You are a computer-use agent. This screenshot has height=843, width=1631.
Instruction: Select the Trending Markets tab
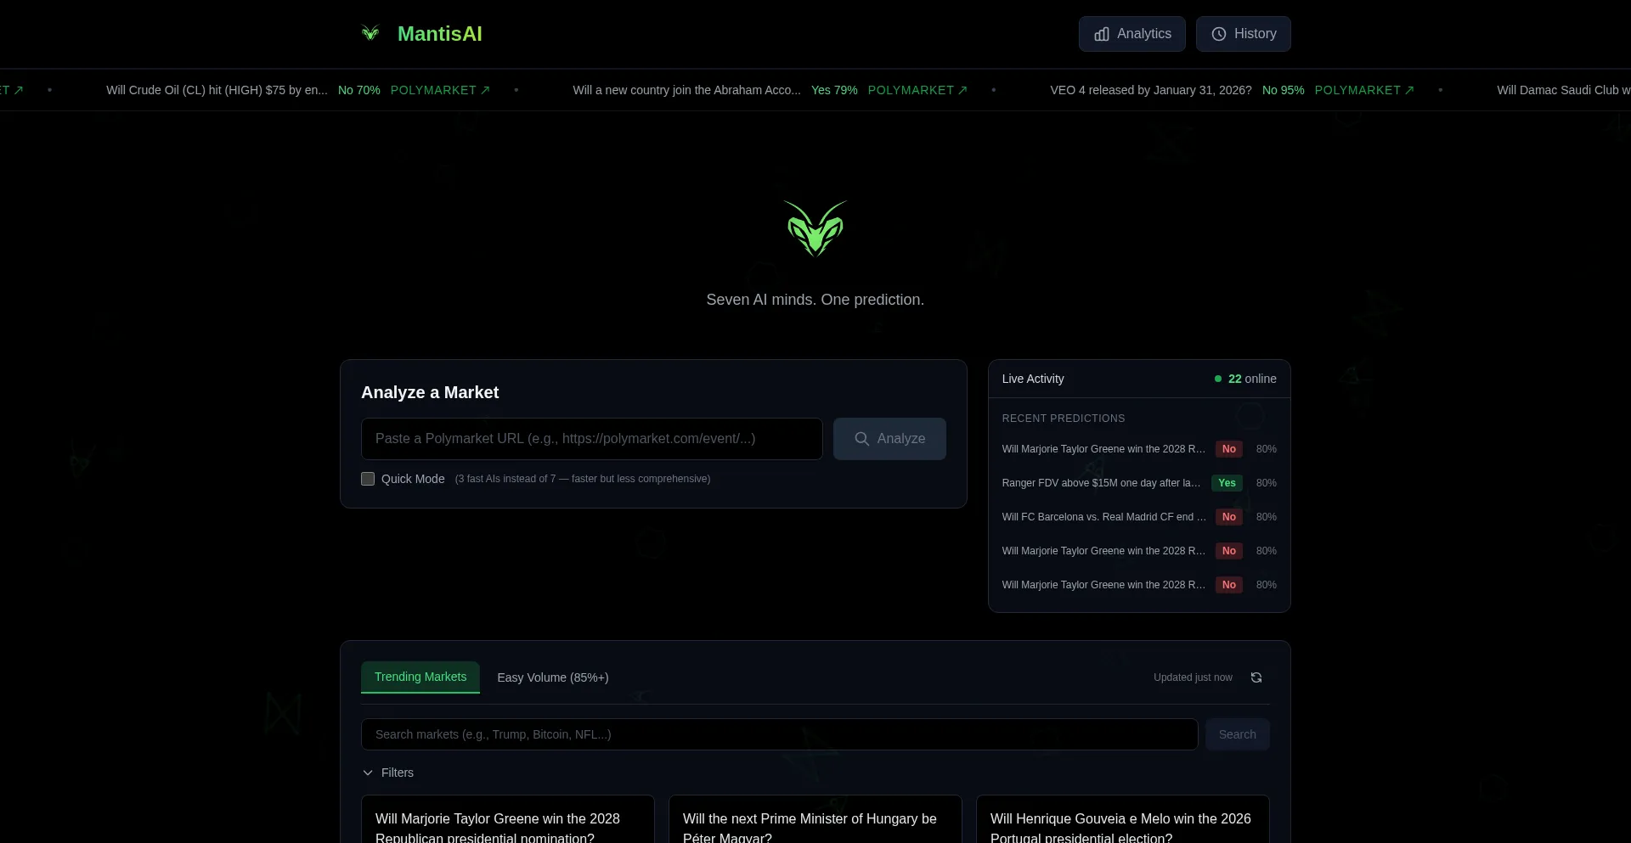420,677
